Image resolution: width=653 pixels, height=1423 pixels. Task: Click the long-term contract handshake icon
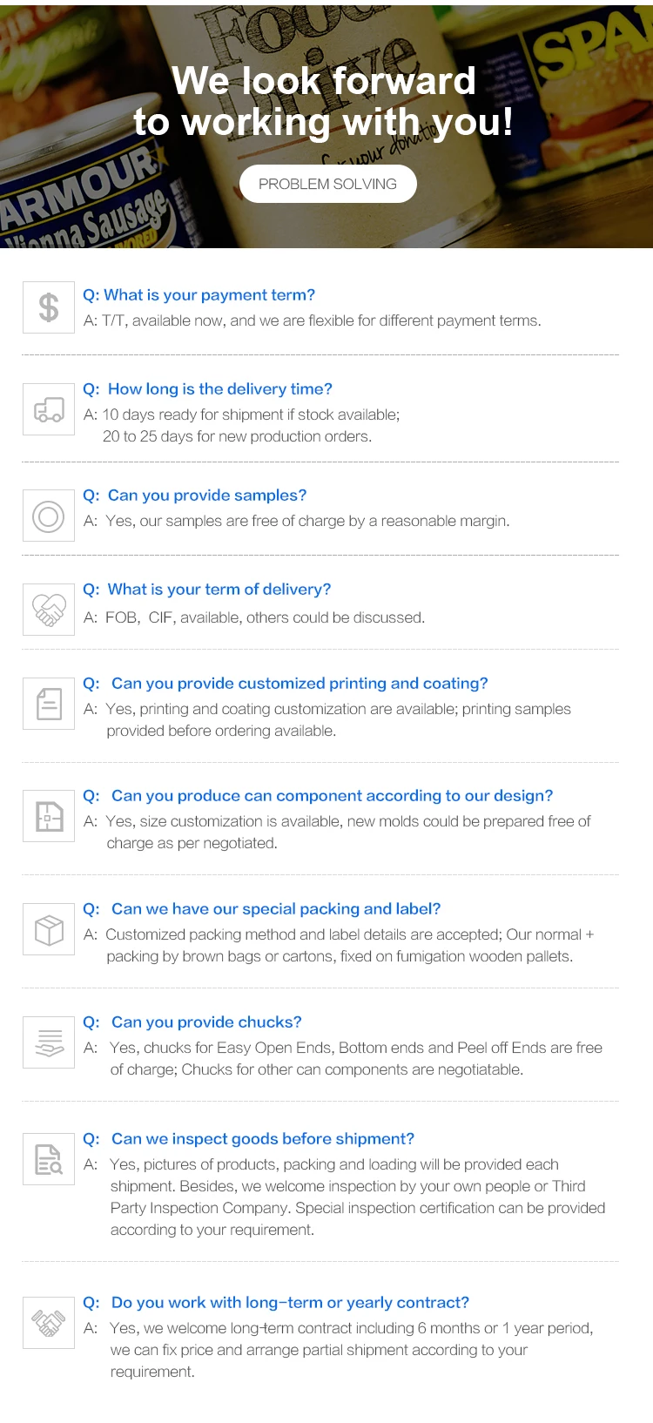pos(49,1323)
